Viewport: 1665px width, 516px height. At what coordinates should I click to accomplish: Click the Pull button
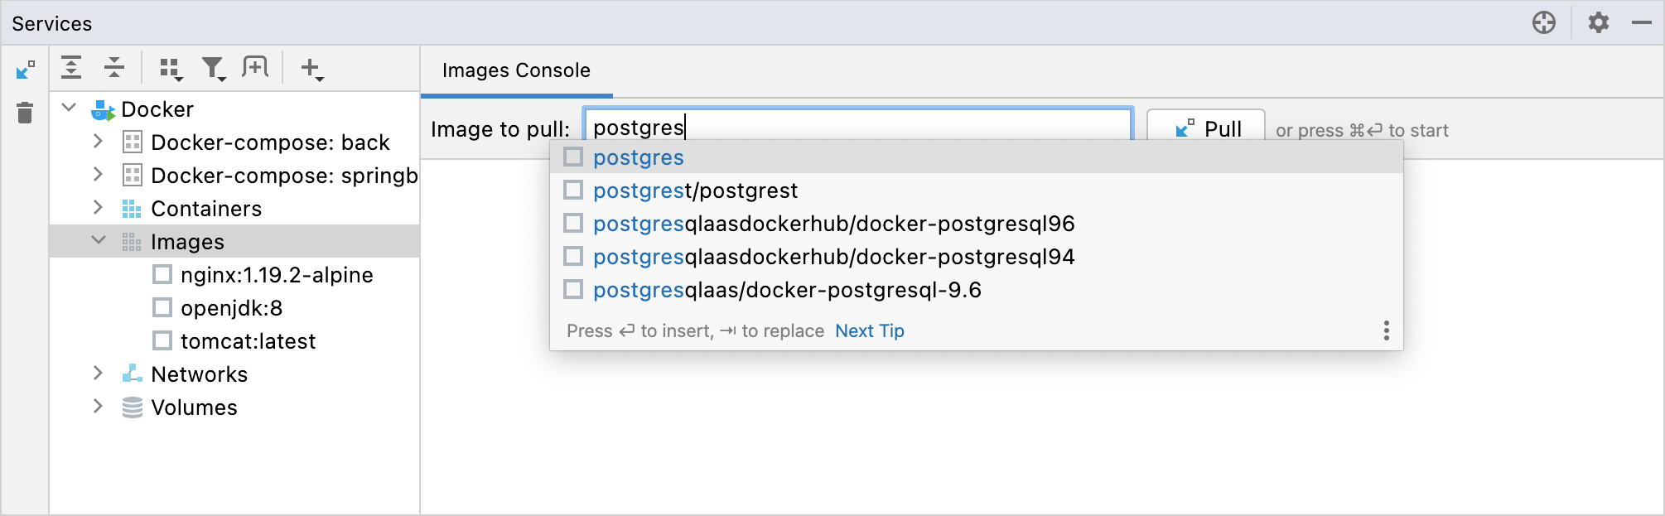[x=1206, y=128]
